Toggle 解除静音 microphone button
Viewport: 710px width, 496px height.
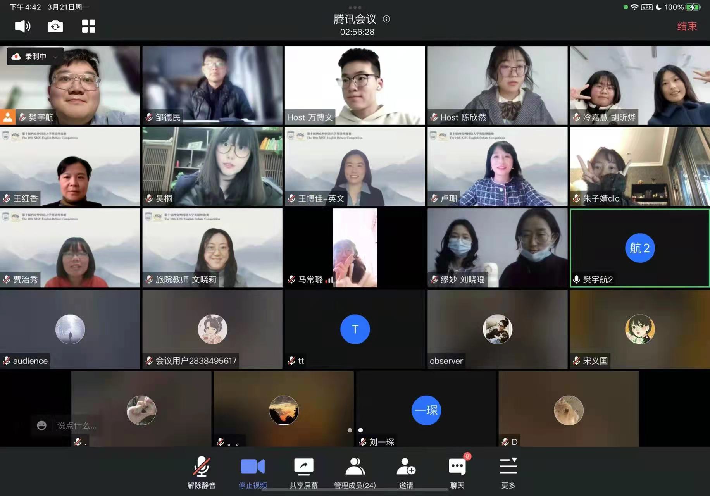click(201, 472)
